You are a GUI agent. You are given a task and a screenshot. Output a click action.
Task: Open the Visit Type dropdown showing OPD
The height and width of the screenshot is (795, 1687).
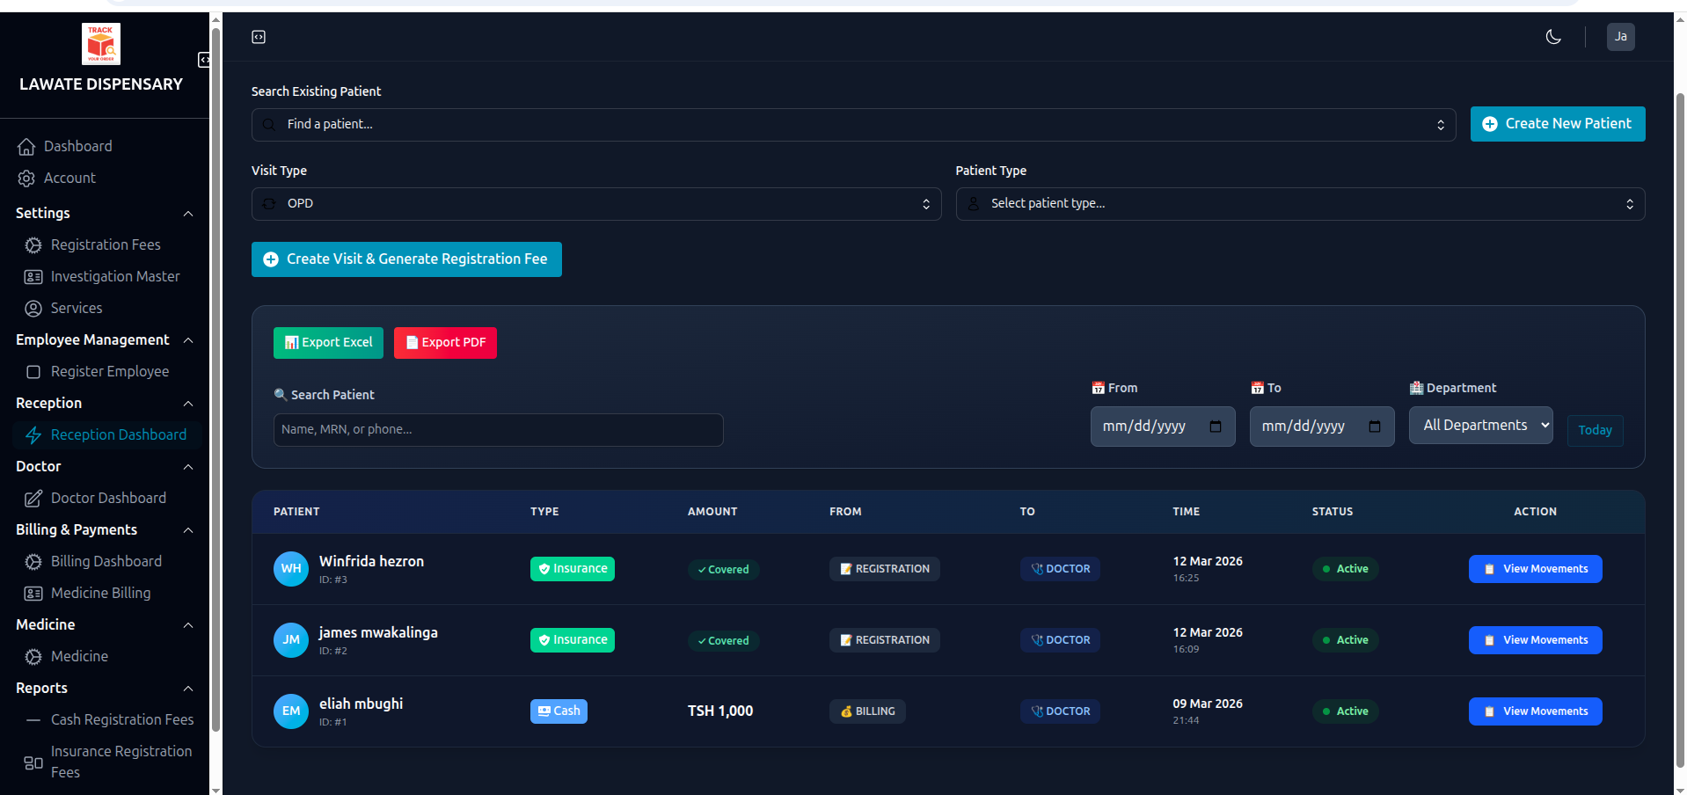[x=595, y=203]
